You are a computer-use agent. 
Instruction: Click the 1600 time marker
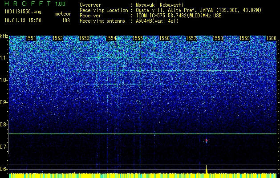(271, 38)
